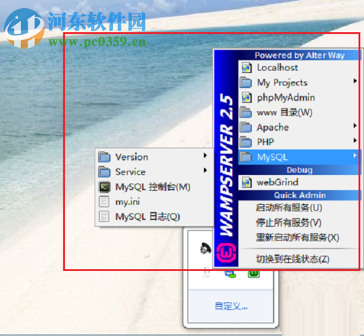
Task: Click the MySQL 日志(Q) log file icon
Action: pyautogui.click(x=104, y=216)
